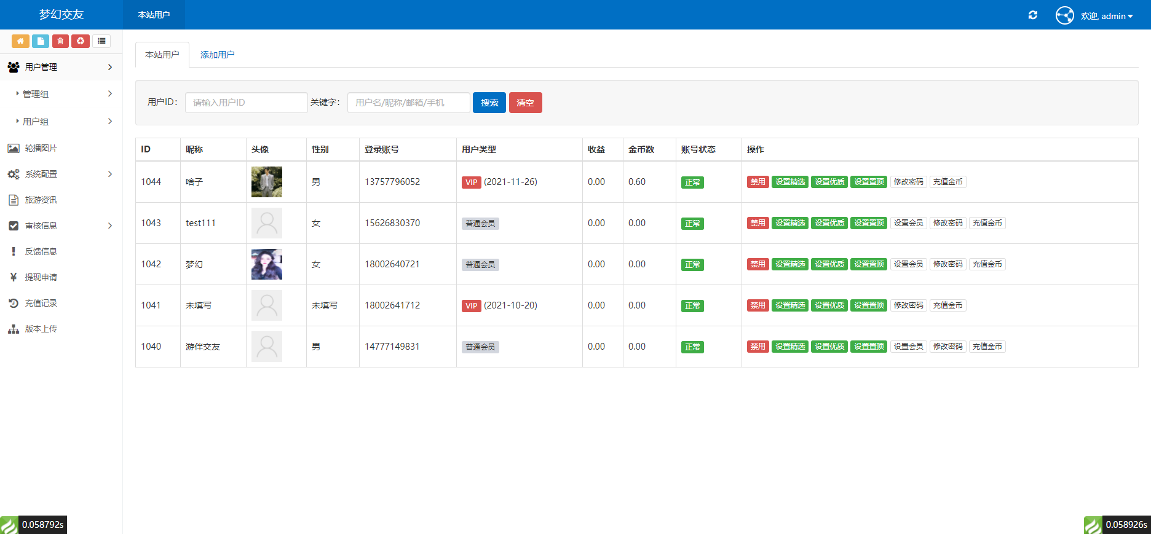The height and width of the screenshot is (534, 1151).
Task: Click the 梦幻交友 site title
Action: pyautogui.click(x=61, y=15)
